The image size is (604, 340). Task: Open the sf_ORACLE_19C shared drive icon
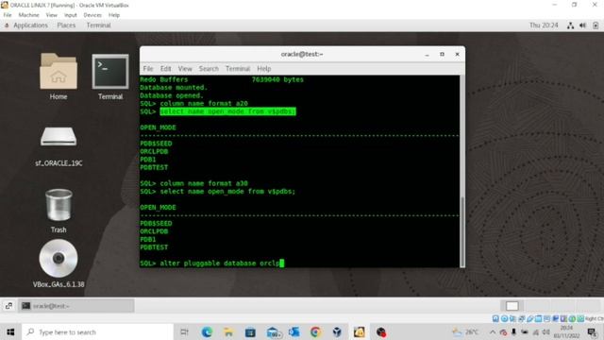click(x=59, y=145)
